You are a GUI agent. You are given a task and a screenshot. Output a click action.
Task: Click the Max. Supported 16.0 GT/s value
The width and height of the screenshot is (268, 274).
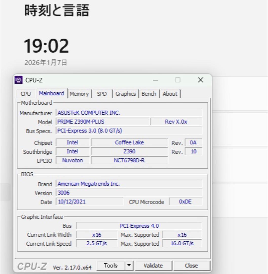click(x=182, y=243)
